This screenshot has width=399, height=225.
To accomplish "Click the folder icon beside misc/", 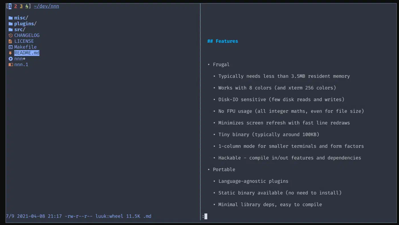I will pos(11,18).
